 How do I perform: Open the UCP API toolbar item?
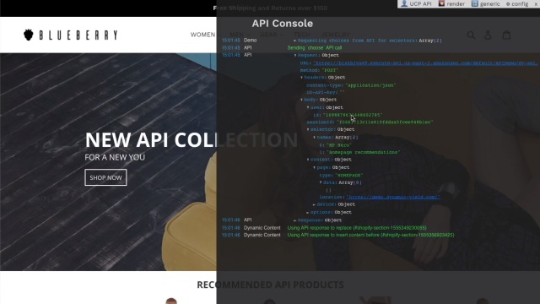[416, 3]
